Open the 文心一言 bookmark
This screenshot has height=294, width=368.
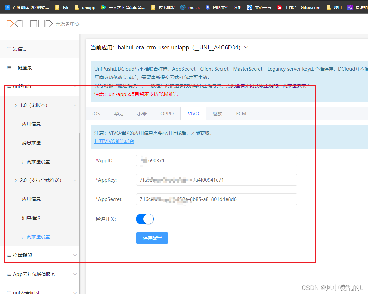click(x=259, y=7)
